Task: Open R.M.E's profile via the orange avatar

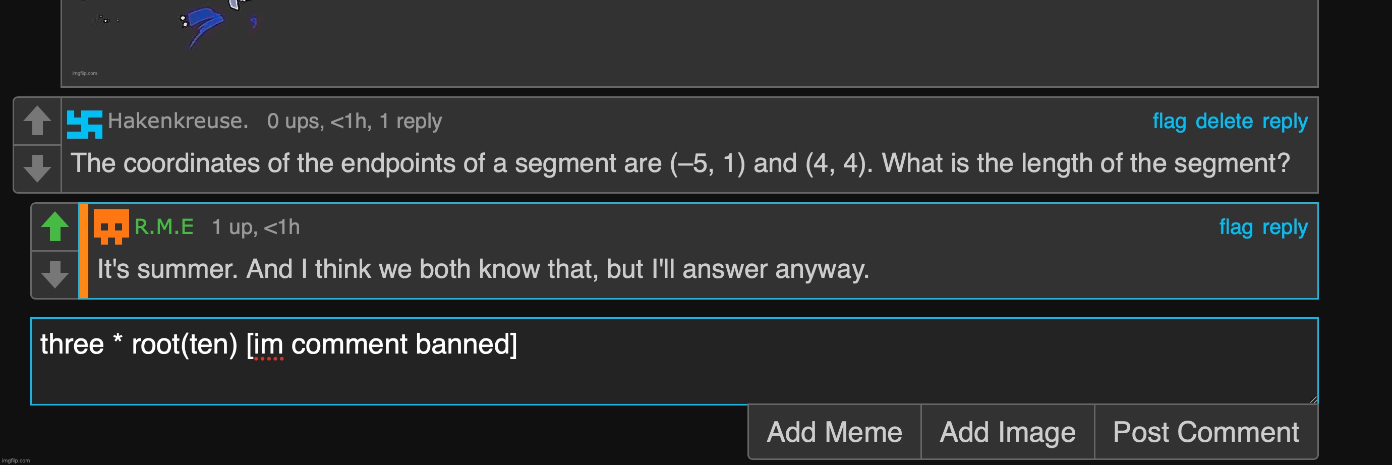Action: 111,227
